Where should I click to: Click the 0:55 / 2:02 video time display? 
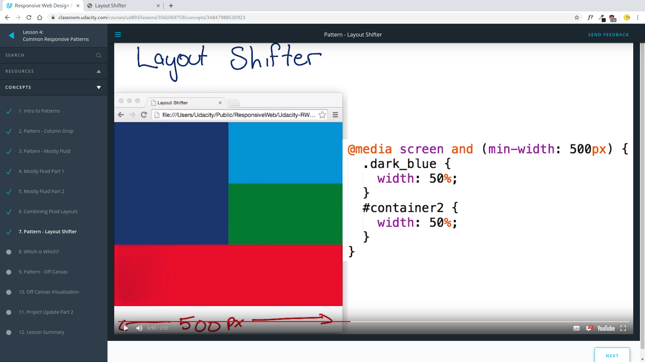point(158,328)
